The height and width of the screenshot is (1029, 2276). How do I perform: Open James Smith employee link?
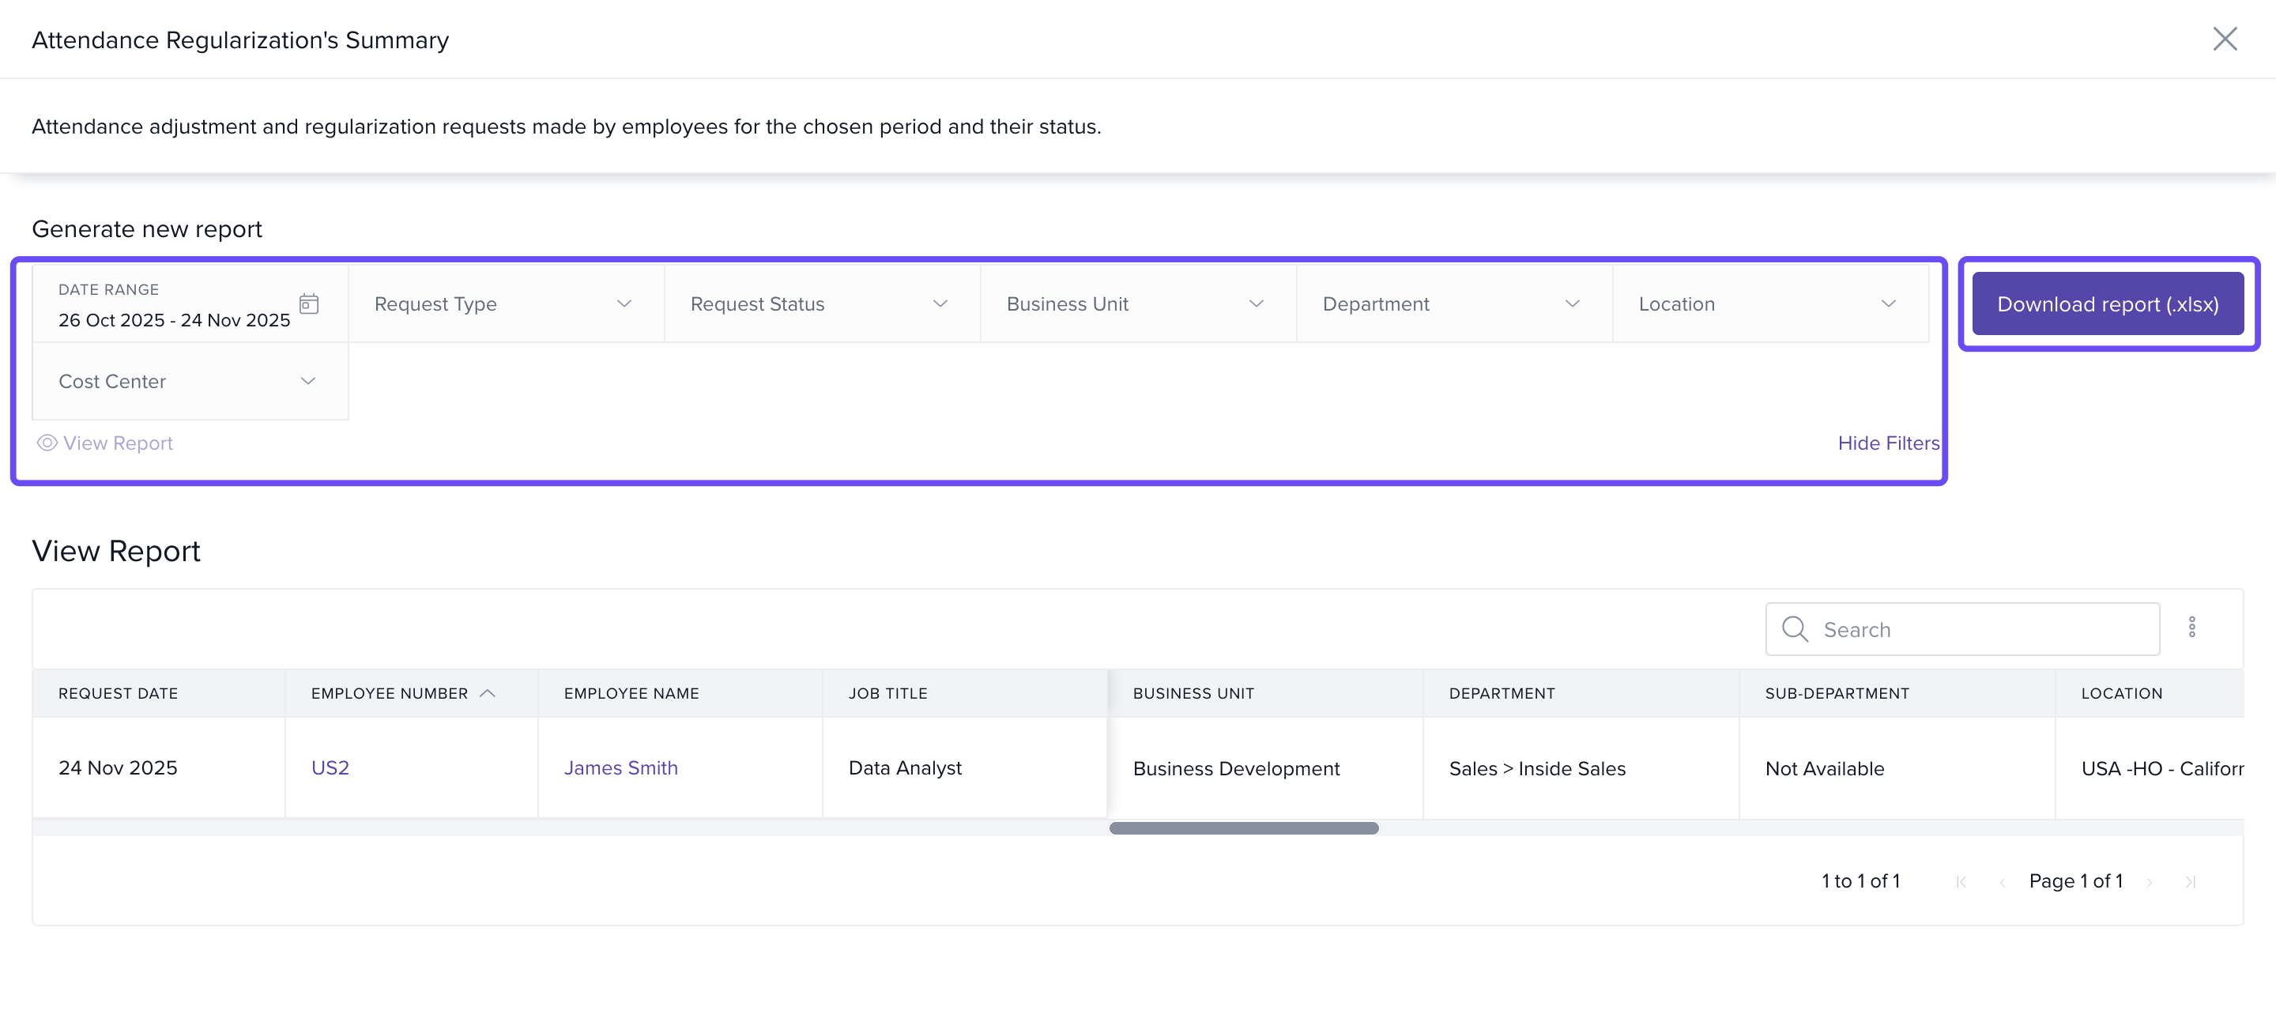(x=620, y=767)
